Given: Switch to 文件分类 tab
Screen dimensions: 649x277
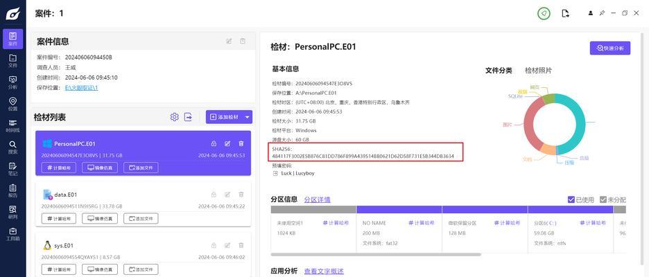Looking at the screenshot, I should 499,71.
